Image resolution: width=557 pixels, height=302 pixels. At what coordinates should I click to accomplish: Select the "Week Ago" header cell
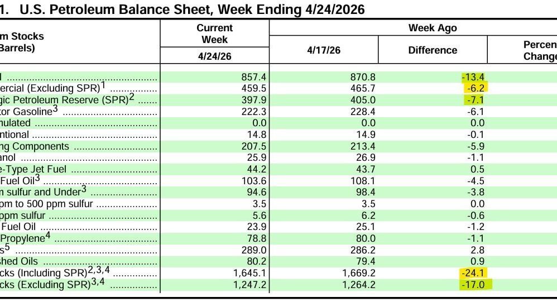tap(432, 28)
